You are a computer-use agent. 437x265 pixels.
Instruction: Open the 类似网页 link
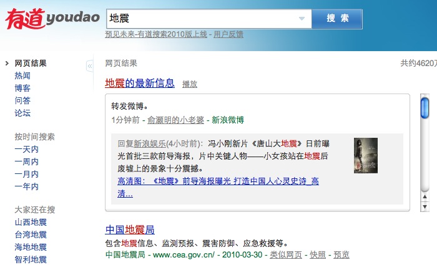pyautogui.click(x=286, y=254)
